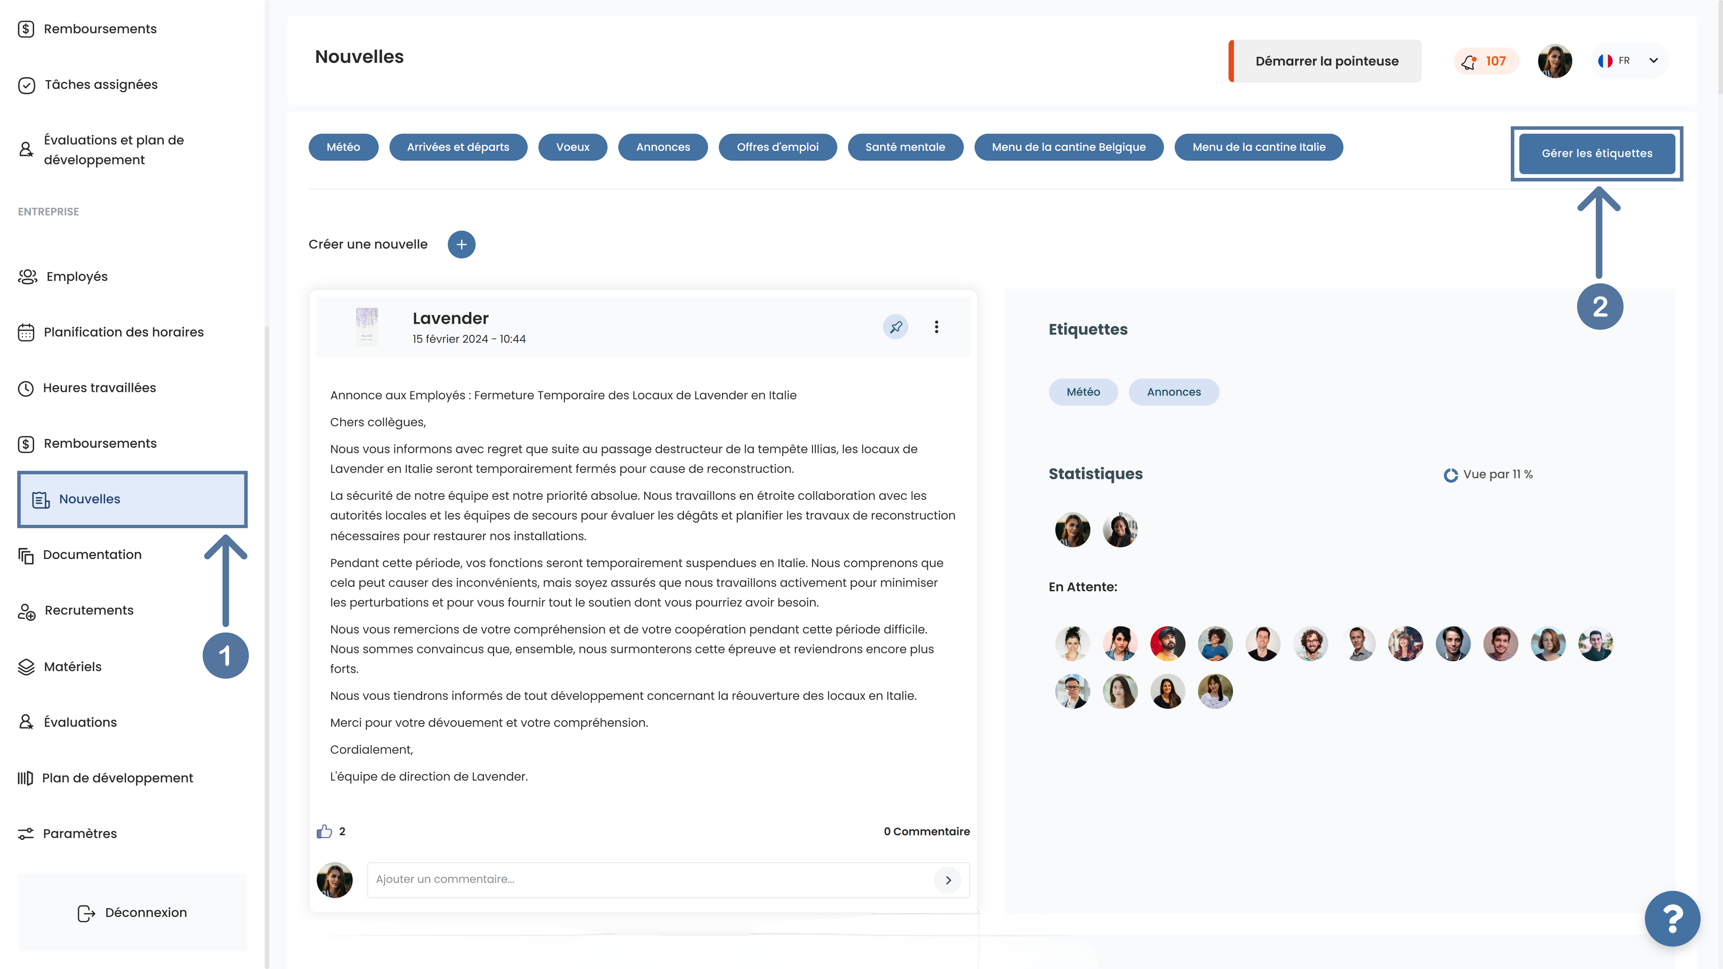
Task: Pin the Lavender news post
Action: [896, 327]
